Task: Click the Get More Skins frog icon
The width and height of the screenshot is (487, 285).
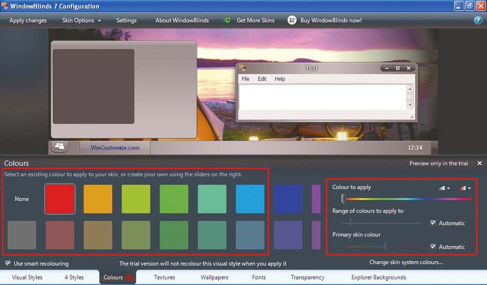Action: pos(228,20)
